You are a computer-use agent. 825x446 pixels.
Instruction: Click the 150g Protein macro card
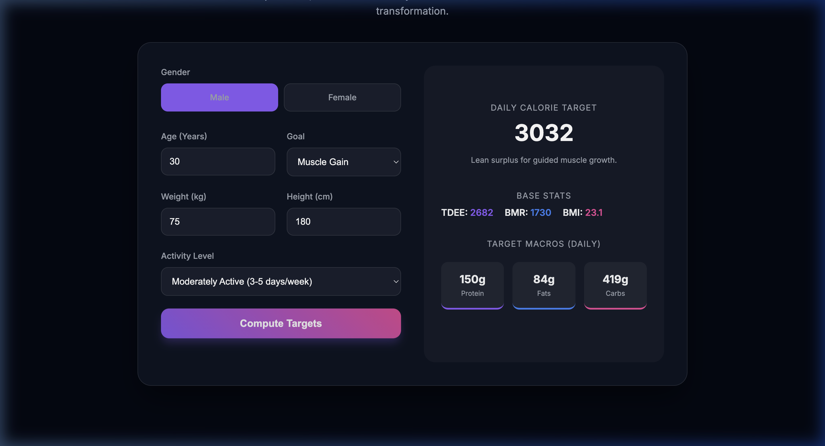pyautogui.click(x=472, y=285)
